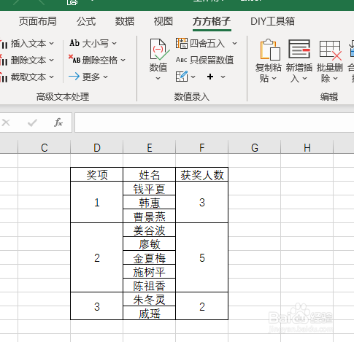Click the Ab 大小写 case icon
This screenshot has width=354, height=342.
[74, 43]
